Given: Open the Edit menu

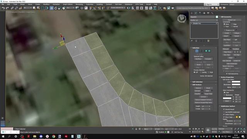Looking at the screenshot, I should 8,4.
